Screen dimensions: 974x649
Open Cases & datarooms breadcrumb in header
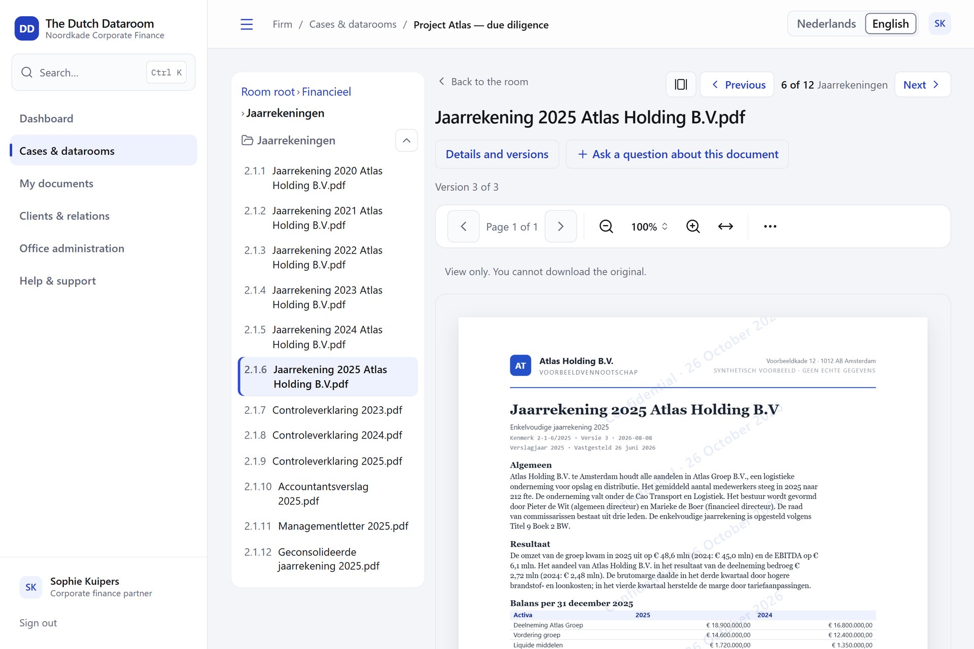point(353,24)
